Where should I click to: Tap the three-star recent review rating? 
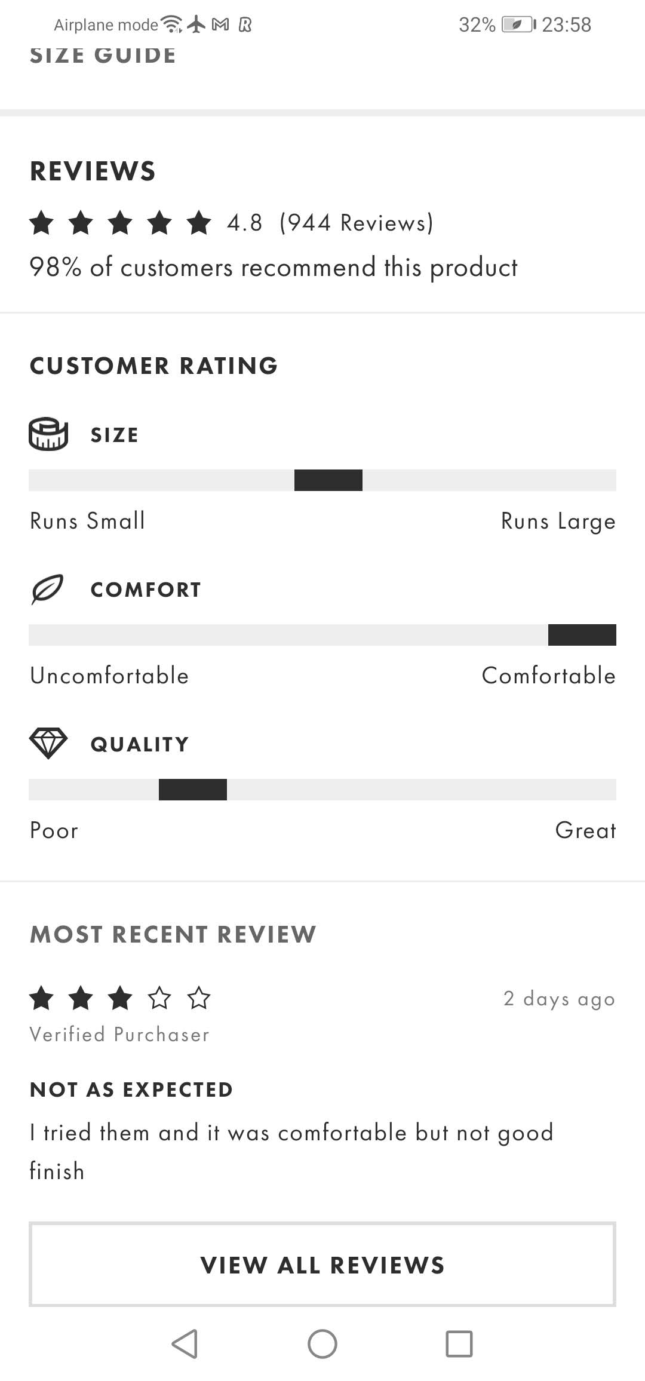tap(120, 998)
